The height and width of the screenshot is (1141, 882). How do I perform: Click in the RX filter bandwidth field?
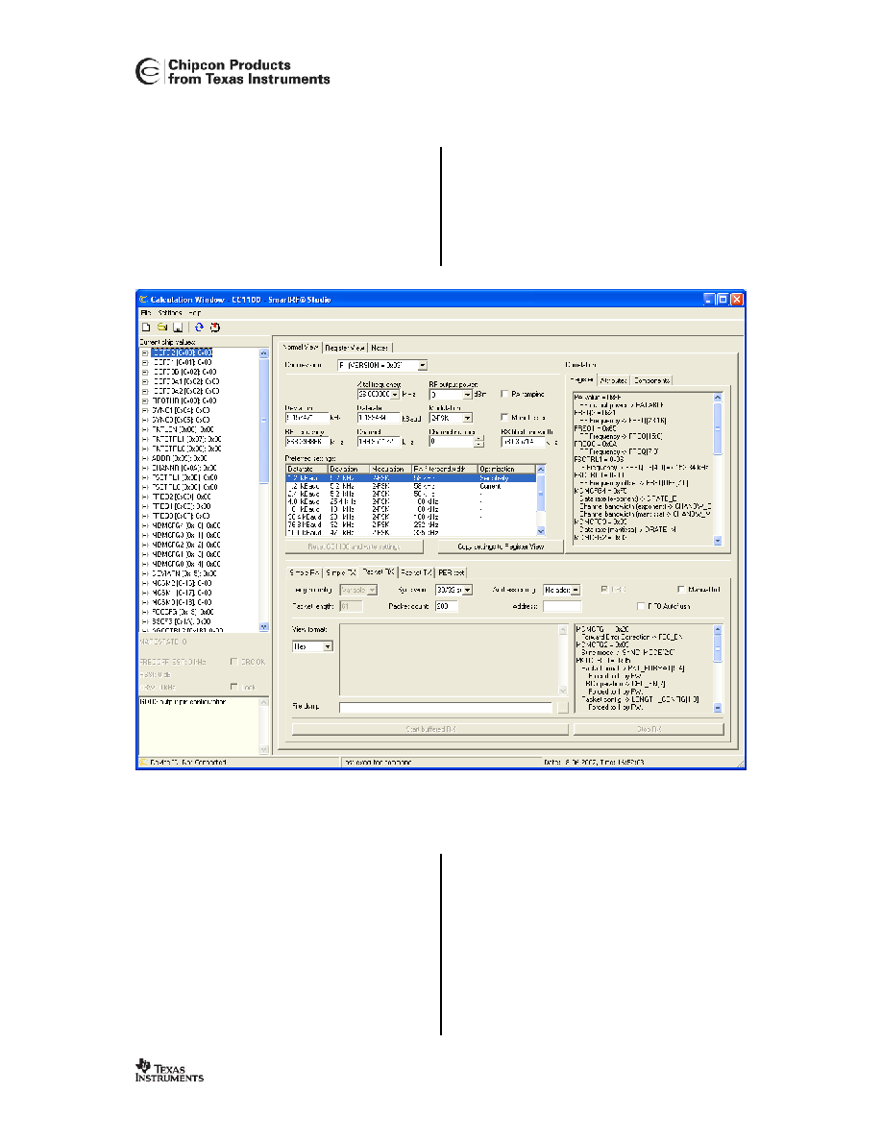click(x=523, y=442)
